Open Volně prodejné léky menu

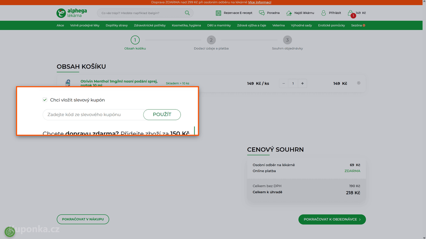point(85,25)
